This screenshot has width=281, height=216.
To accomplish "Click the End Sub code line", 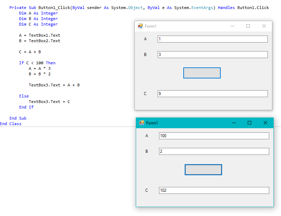I will [18, 118].
